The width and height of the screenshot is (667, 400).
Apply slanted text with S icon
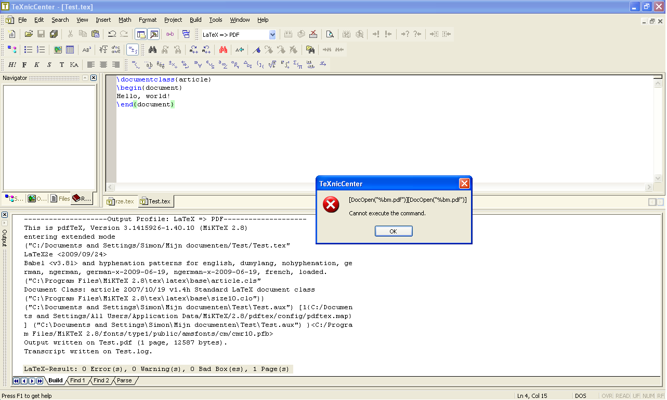point(49,65)
